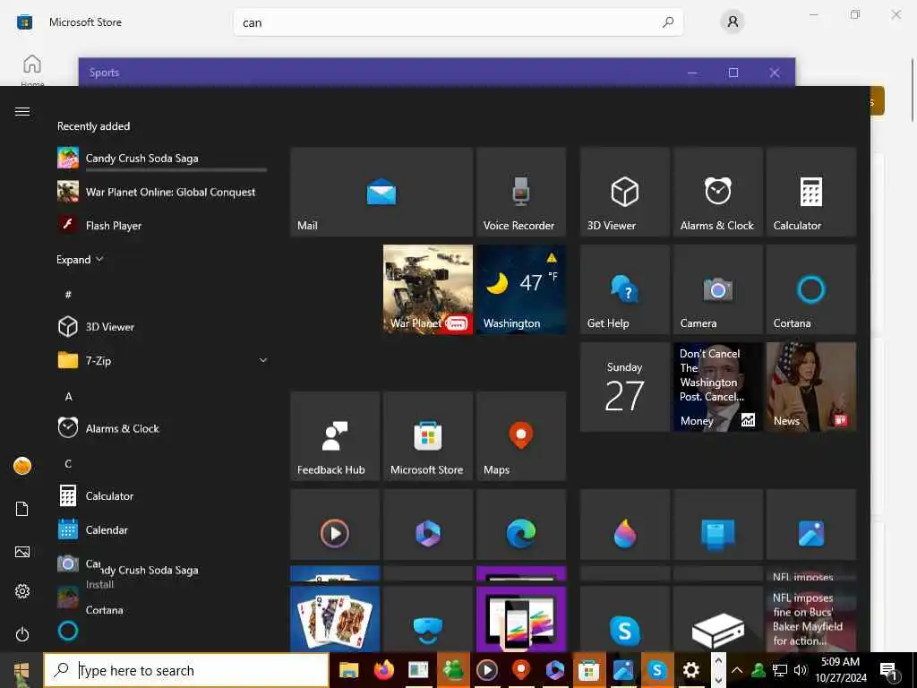Launch Firefox from the taskbar

383,670
